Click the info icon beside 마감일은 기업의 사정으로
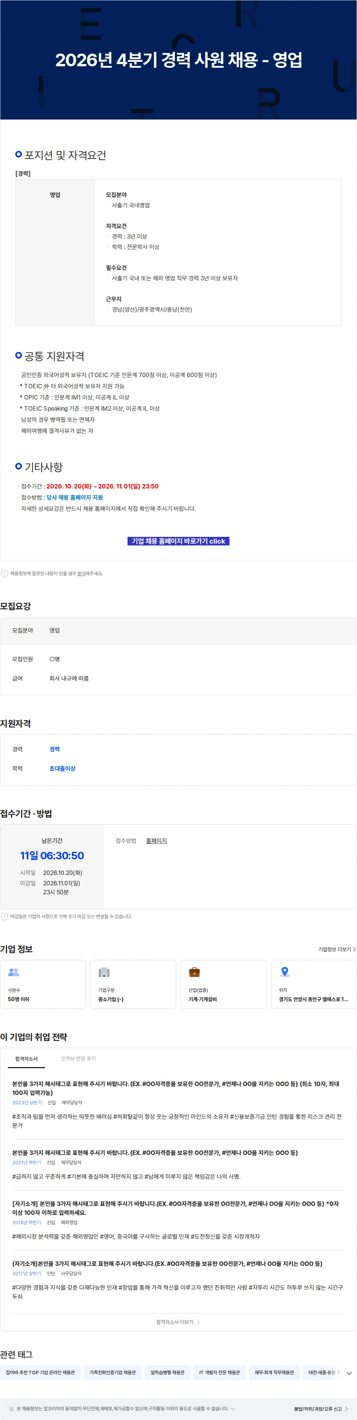The width and height of the screenshot is (357, 1420). click(x=4, y=916)
